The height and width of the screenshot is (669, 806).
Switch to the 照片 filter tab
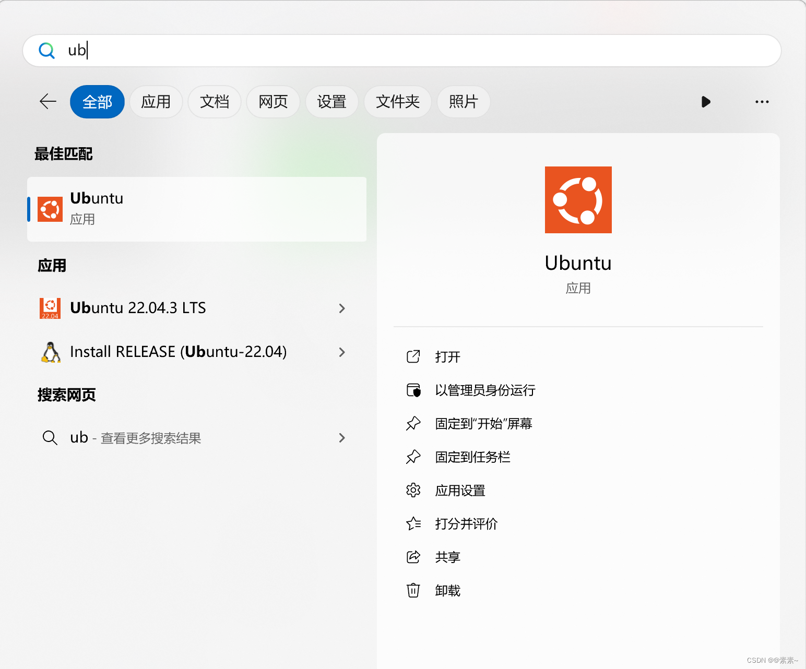point(464,102)
